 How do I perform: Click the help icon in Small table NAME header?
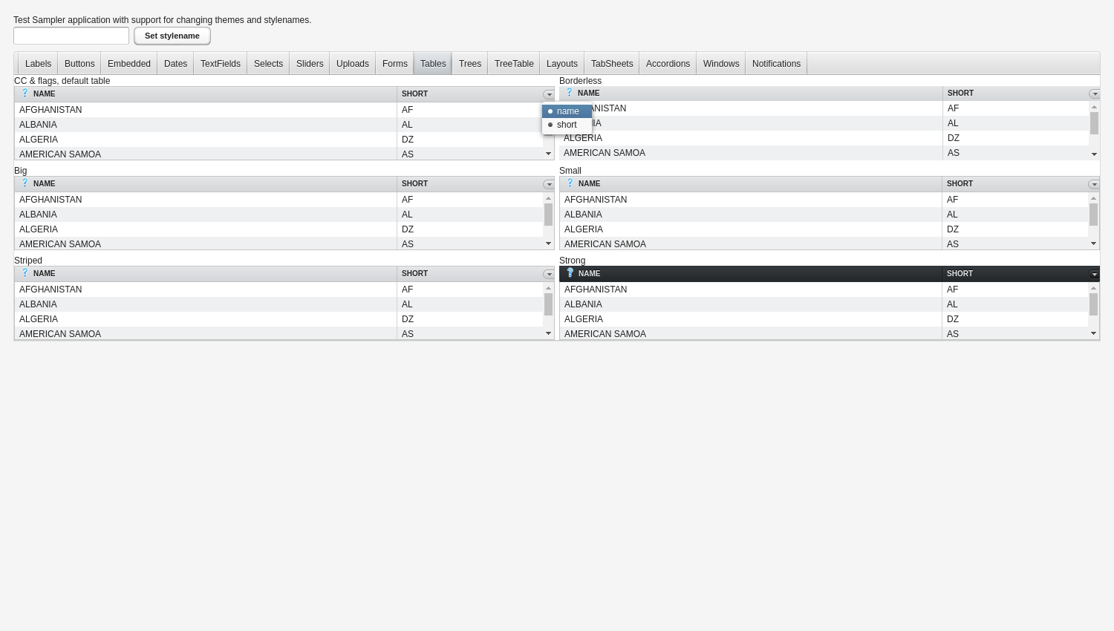(570, 183)
